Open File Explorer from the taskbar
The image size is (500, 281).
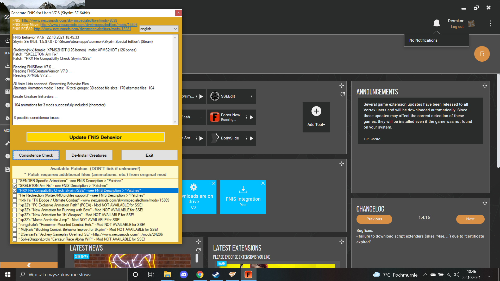click(x=167, y=274)
